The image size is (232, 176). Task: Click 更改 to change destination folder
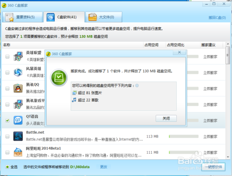click(103, 167)
